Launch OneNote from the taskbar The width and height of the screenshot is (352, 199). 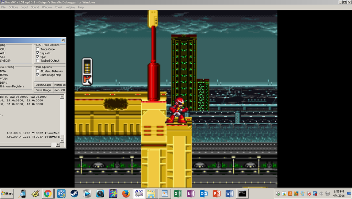coord(190,193)
